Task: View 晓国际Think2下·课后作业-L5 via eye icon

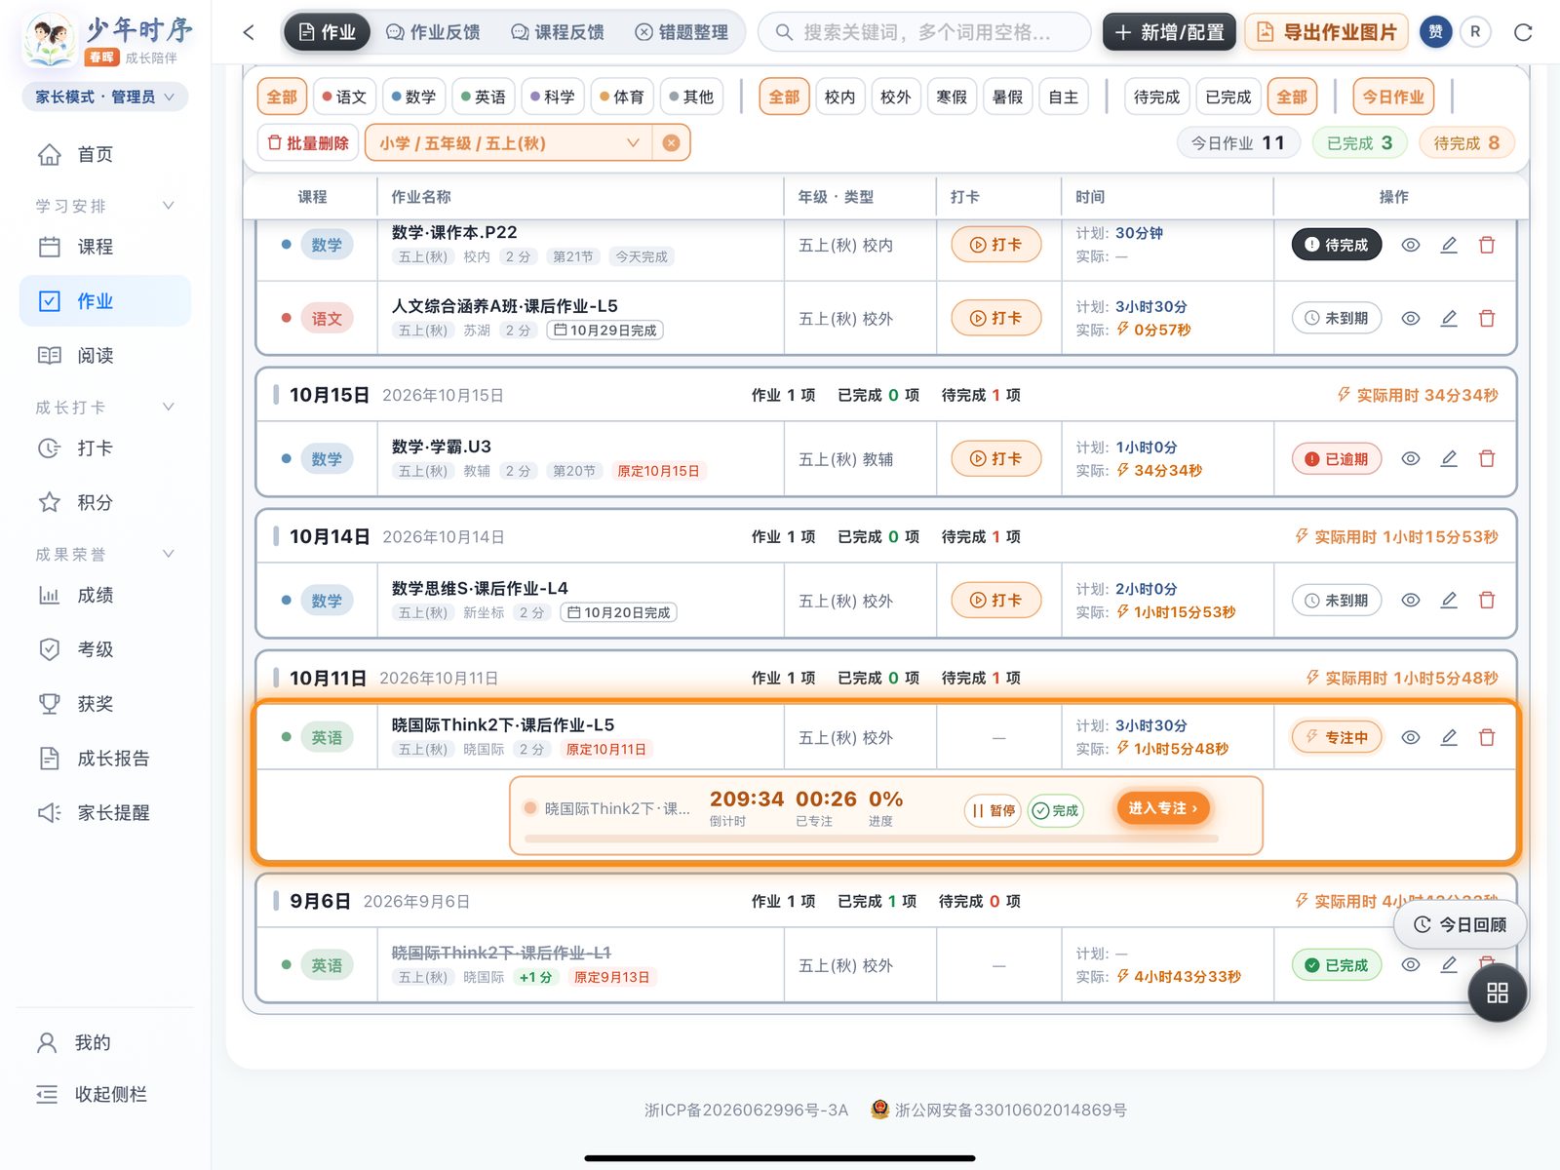Action: pos(1410,737)
